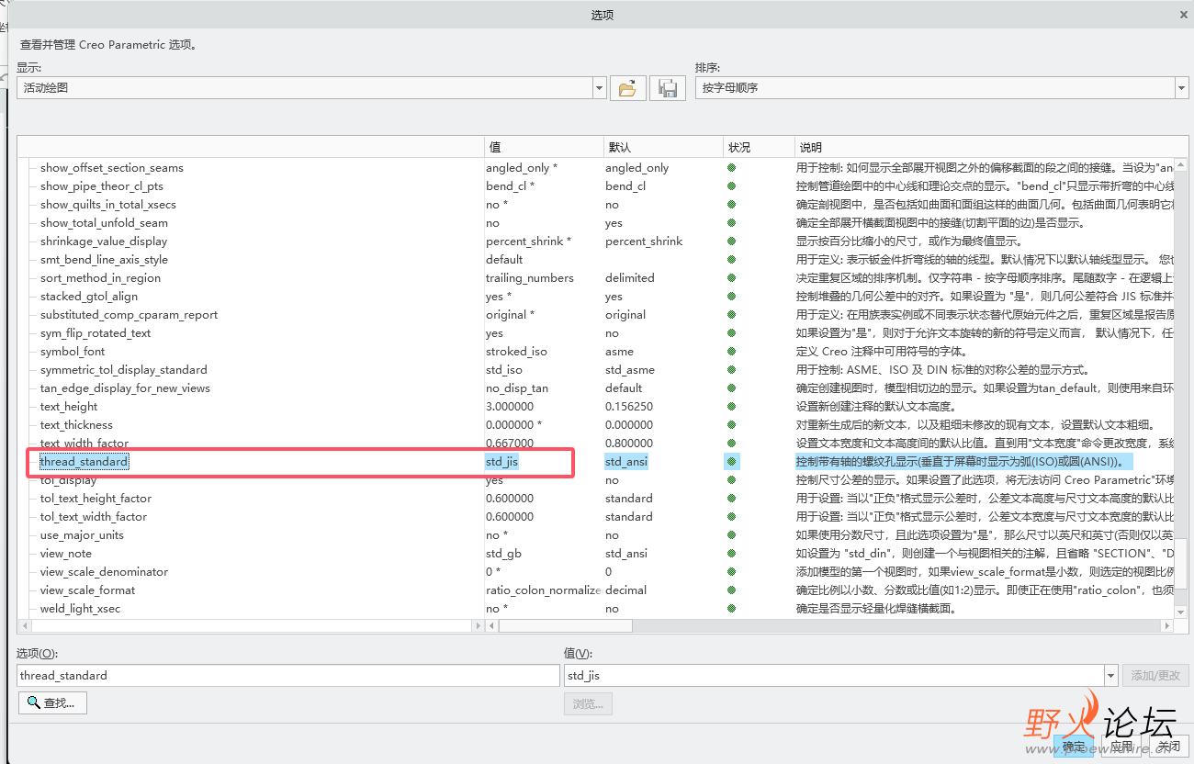Click the std_asme default cell
This screenshot has width=1194, height=764.
629,370
